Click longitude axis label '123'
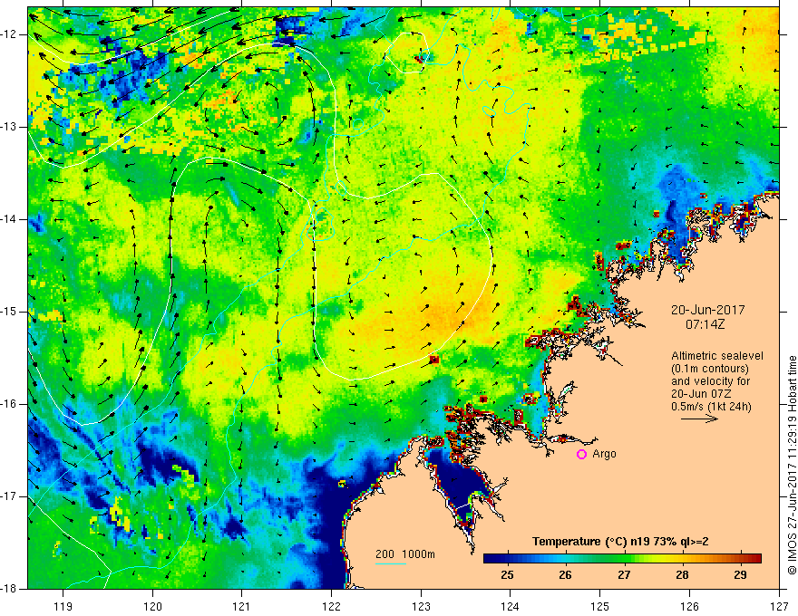Viewport: 798px width, 616px height. click(421, 606)
